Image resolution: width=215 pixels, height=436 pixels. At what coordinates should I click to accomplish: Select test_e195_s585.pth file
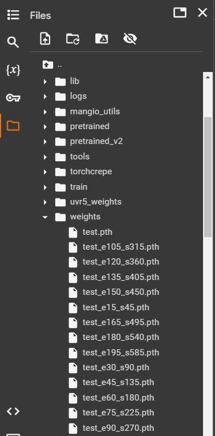click(x=121, y=353)
